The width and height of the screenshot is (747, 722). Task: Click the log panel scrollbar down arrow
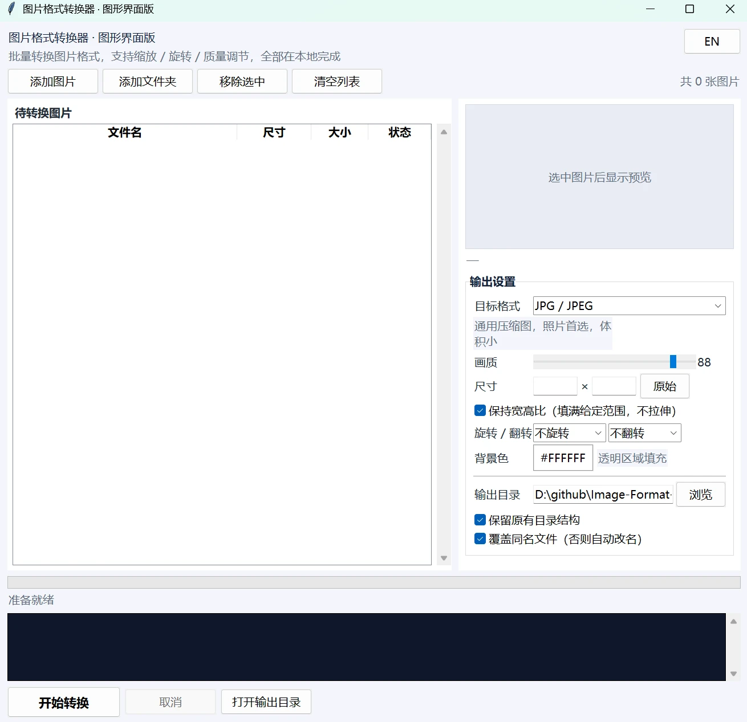(734, 674)
